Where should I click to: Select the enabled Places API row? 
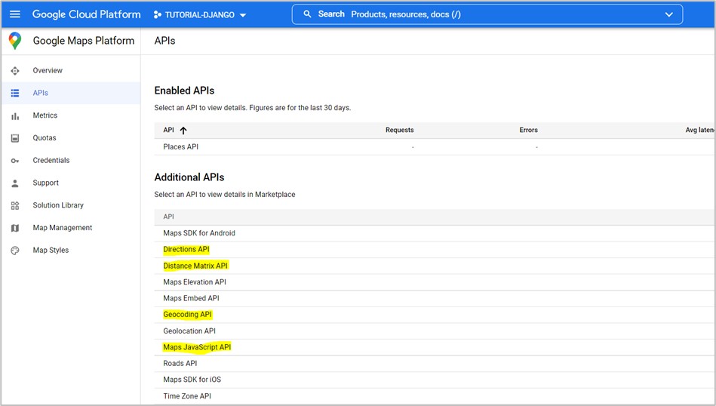435,147
